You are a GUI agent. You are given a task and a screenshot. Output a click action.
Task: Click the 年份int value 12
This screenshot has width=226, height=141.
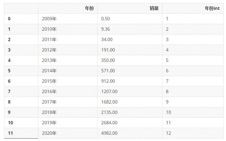(x=168, y=133)
